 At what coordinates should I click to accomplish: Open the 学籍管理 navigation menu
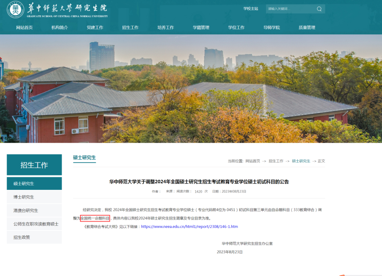(201, 27)
